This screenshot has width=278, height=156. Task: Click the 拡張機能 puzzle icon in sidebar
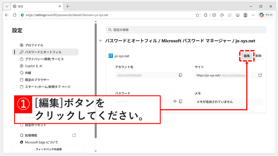[21, 135]
